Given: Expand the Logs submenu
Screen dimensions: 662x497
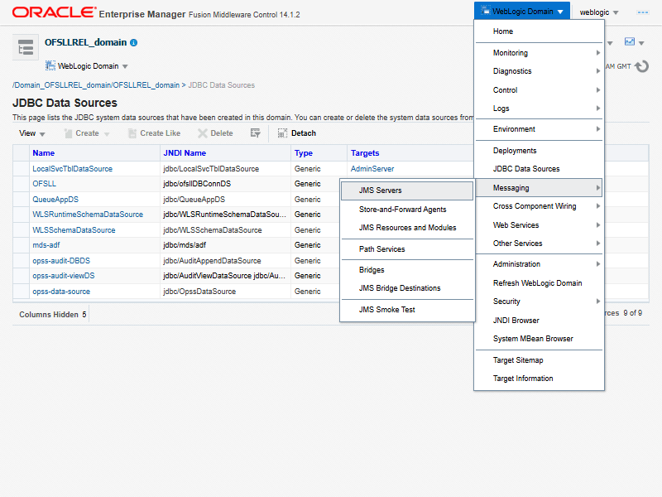Looking at the screenshot, I should pos(540,109).
